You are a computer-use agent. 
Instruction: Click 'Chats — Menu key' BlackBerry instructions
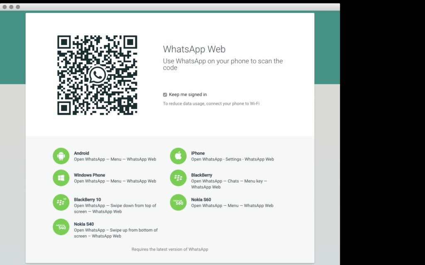229,184
